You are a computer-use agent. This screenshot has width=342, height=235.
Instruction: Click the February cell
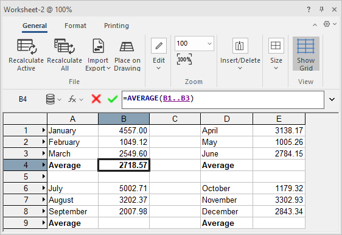click(x=73, y=142)
